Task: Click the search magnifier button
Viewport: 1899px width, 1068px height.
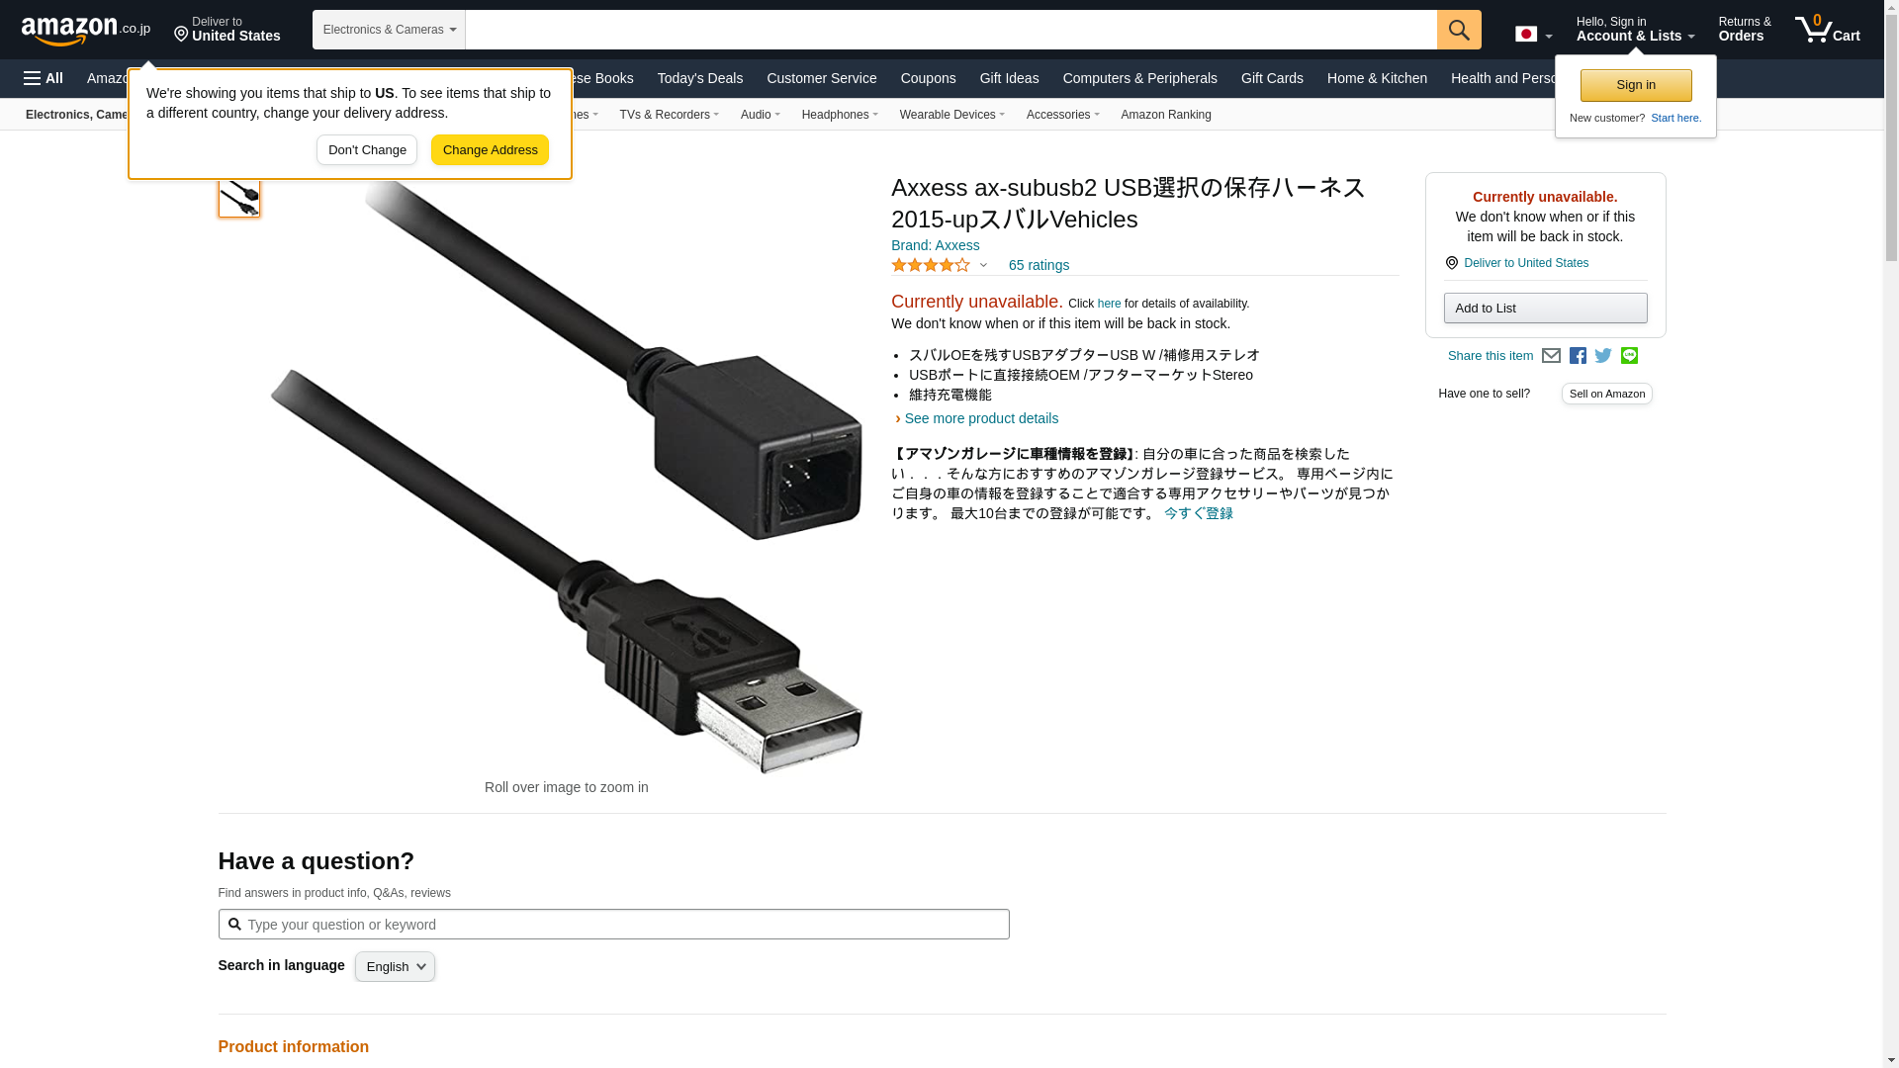Action: (x=1459, y=30)
